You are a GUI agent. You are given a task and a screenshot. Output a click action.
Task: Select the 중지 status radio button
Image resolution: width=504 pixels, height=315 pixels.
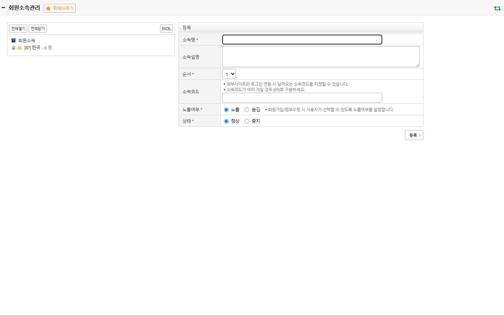tap(247, 121)
